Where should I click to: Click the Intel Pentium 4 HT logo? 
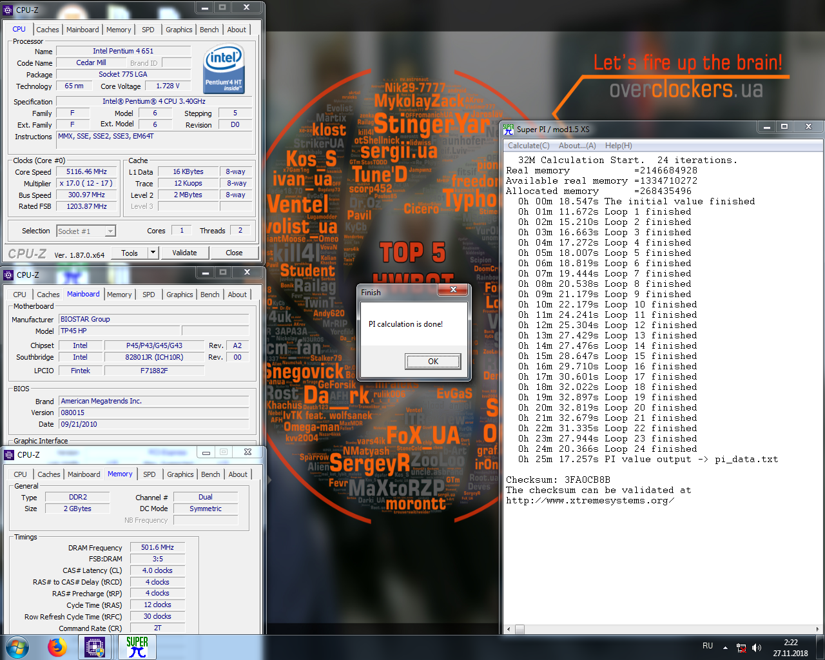pos(224,68)
